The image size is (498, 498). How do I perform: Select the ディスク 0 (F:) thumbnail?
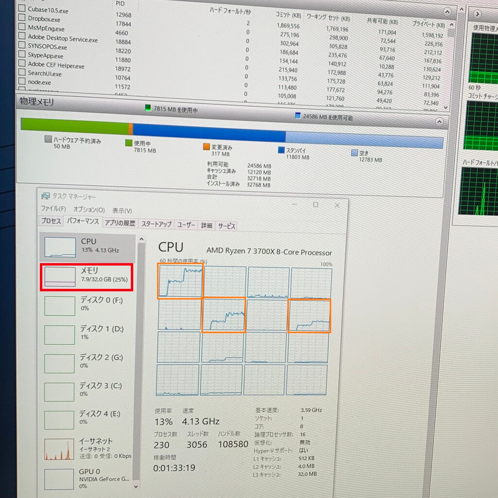pos(60,306)
